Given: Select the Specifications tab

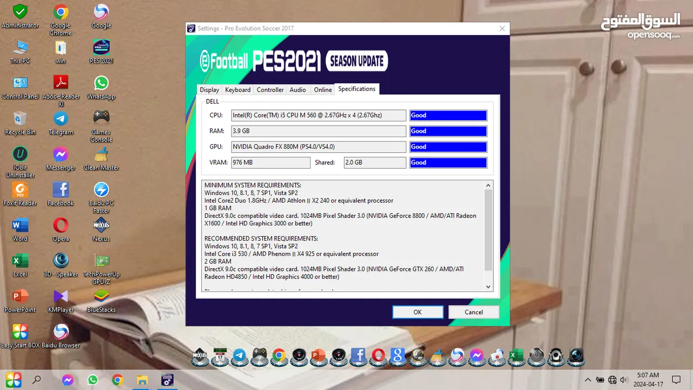Looking at the screenshot, I should click(357, 89).
